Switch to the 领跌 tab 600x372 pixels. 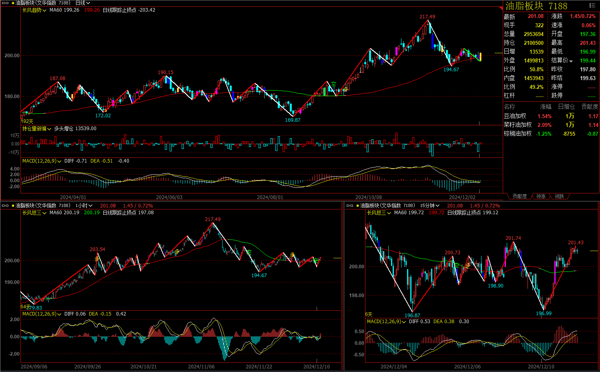pos(559,196)
